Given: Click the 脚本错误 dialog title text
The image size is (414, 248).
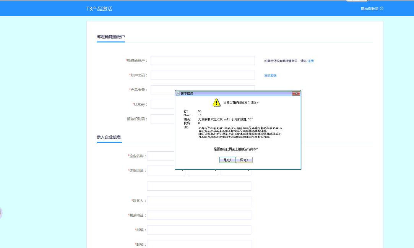Looking at the screenshot, I should click(187, 93).
